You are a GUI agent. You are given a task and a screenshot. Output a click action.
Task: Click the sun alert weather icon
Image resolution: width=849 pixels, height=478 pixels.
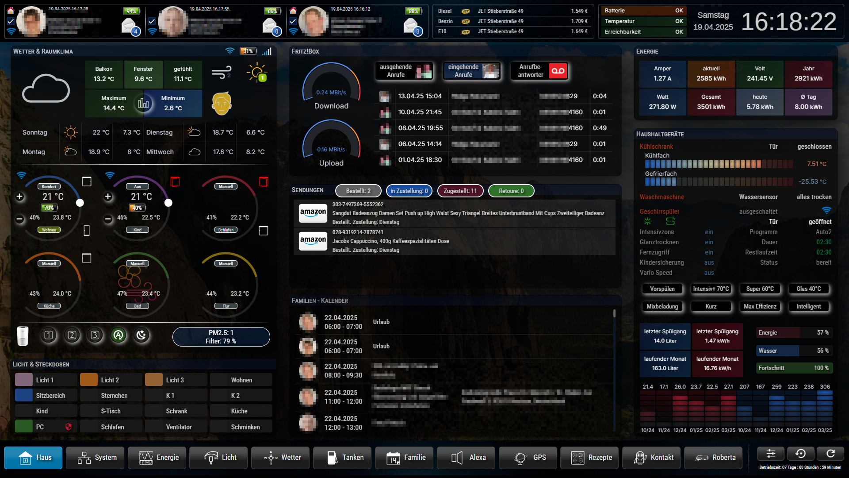[x=257, y=73]
